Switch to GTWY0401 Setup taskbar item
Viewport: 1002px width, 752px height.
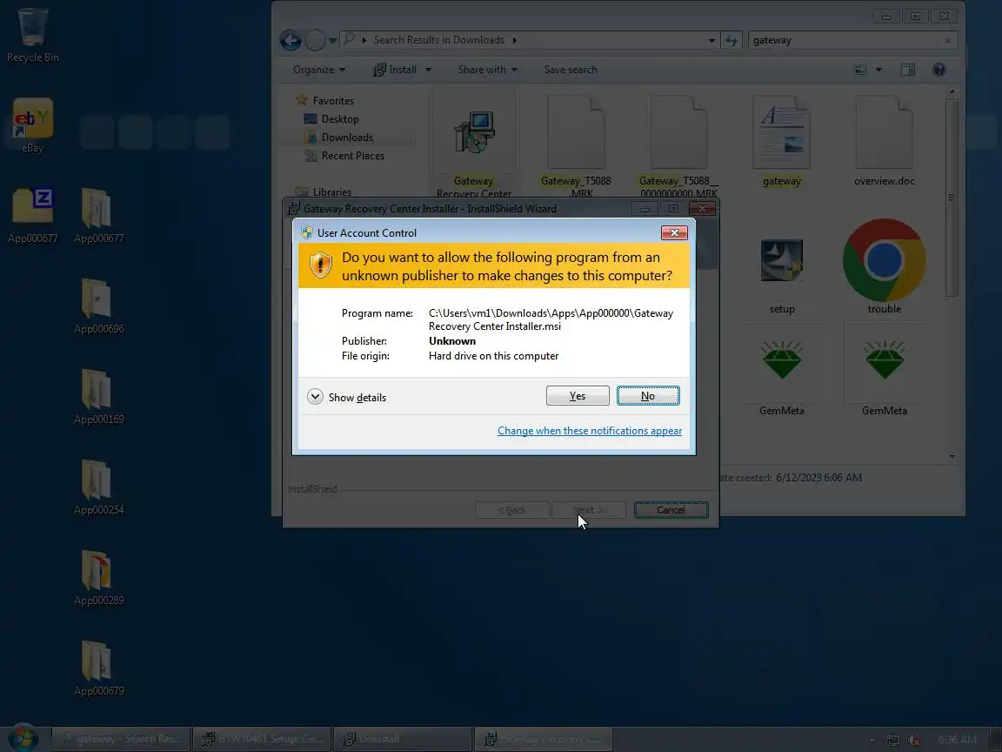coord(262,739)
